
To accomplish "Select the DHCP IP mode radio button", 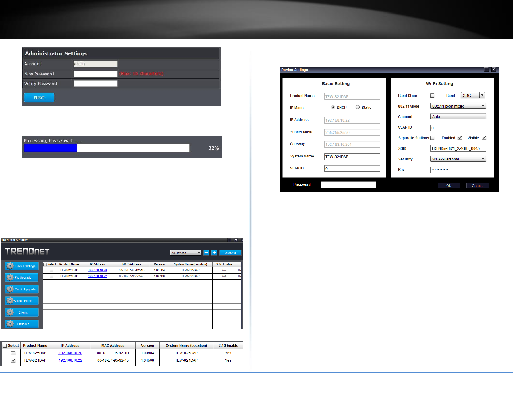I will pos(333,107).
